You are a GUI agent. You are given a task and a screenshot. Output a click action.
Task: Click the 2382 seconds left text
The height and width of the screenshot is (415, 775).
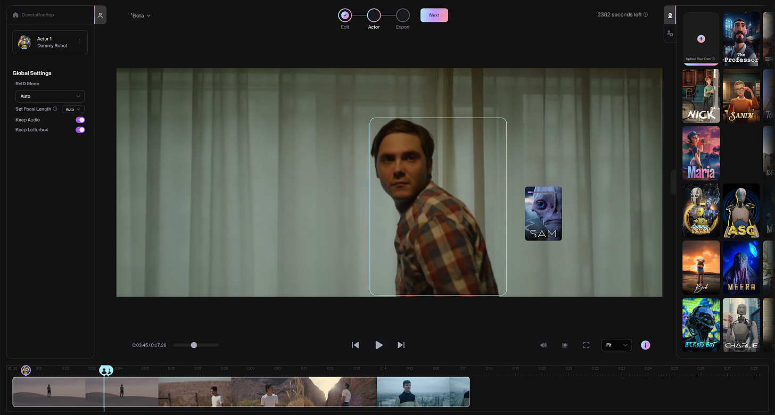tap(619, 15)
